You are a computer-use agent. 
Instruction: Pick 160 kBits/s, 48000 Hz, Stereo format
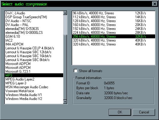113,25
